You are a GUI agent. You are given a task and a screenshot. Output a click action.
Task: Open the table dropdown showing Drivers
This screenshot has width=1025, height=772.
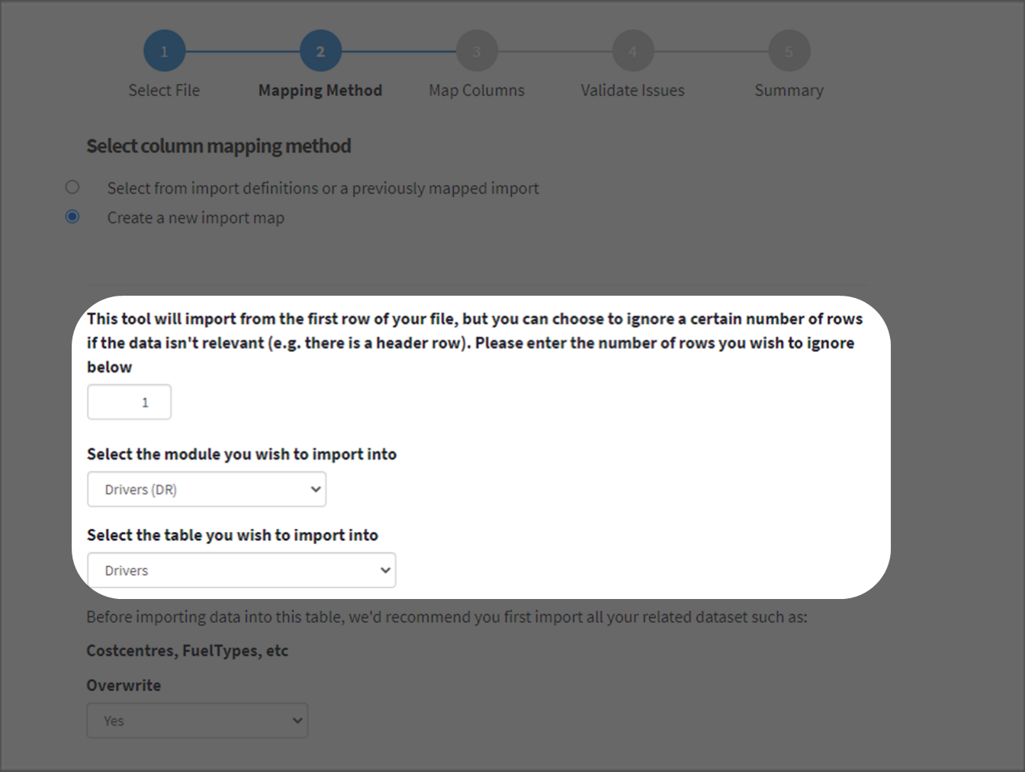click(242, 570)
